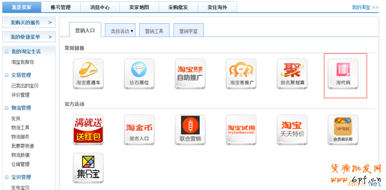The width and height of the screenshot is (386, 190).
Task: Open the 卖家地图 top tab
Action: 139,7
